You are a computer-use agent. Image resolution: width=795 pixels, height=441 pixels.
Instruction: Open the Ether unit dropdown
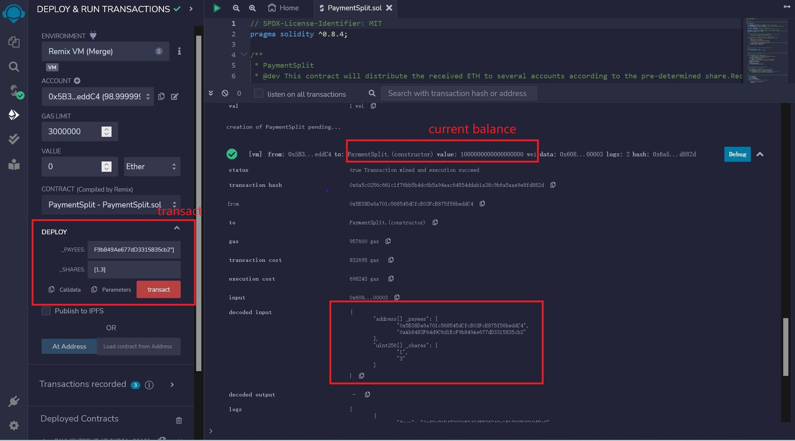pos(151,167)
